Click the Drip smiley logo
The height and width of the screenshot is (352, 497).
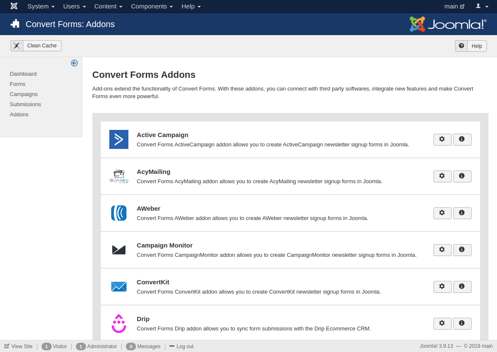(119, 323)
